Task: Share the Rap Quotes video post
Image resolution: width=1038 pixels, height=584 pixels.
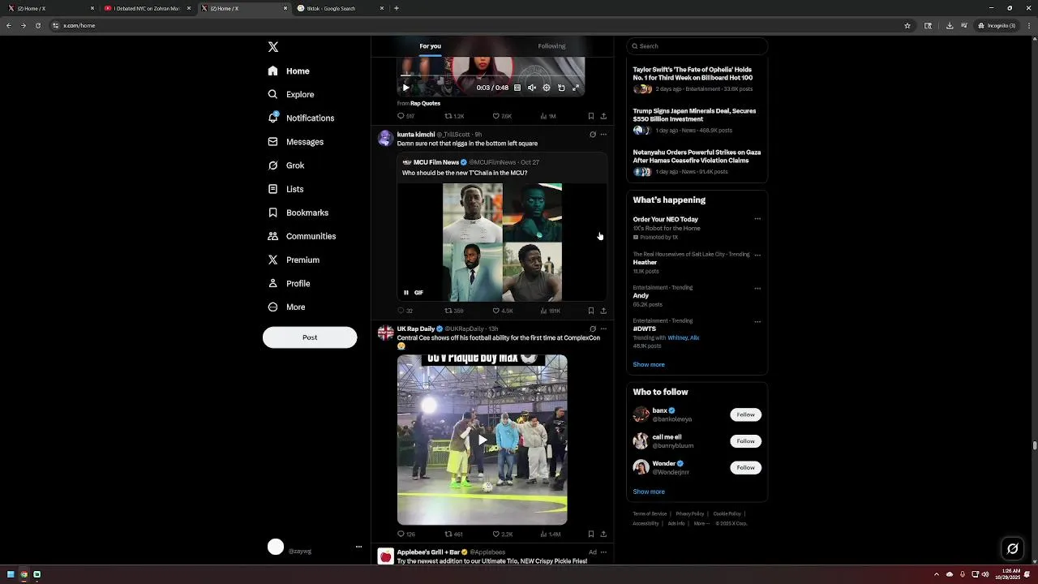Action: click(x=603, y=116)
